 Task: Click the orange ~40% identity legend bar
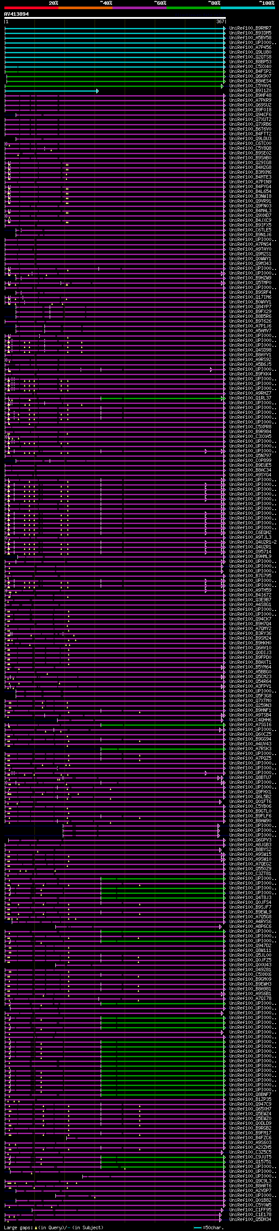pyautogui.click(x=85, y=8)
